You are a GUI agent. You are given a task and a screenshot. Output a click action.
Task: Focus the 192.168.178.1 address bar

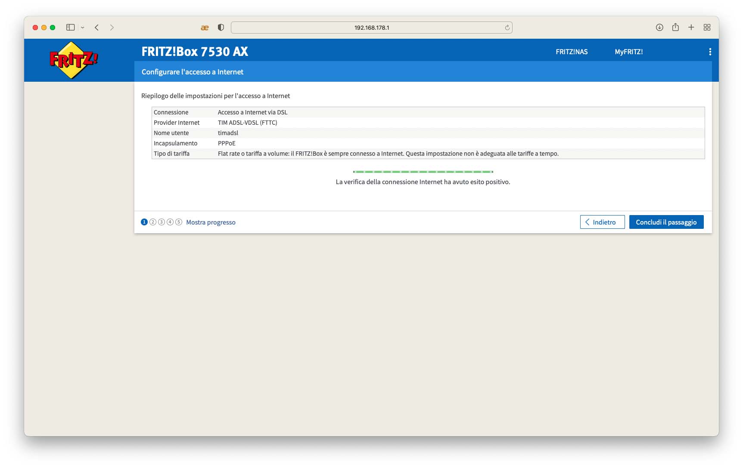pyautogui.click(x=372, y=28)
